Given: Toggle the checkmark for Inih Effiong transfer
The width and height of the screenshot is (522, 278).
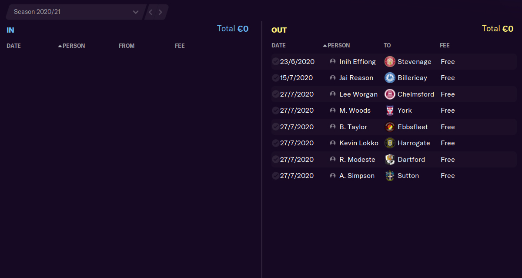Looking at the screenshot, I should (275, 62).
